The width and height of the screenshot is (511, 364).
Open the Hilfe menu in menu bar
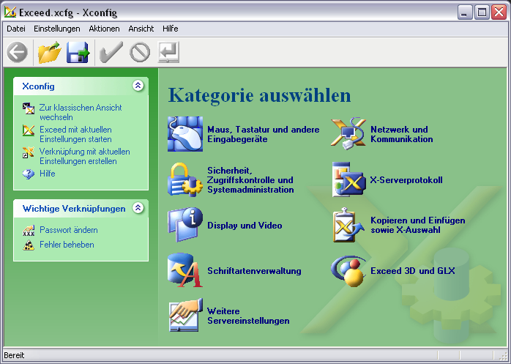pyautogui.click(x=170, y=29)
